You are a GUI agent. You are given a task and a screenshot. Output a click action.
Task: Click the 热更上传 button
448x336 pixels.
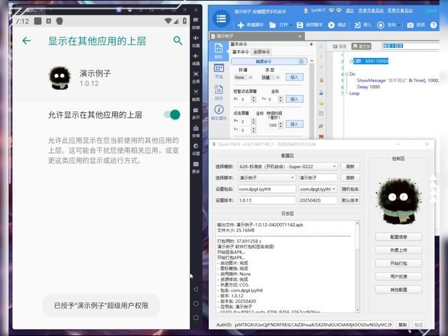click(398, 250)
